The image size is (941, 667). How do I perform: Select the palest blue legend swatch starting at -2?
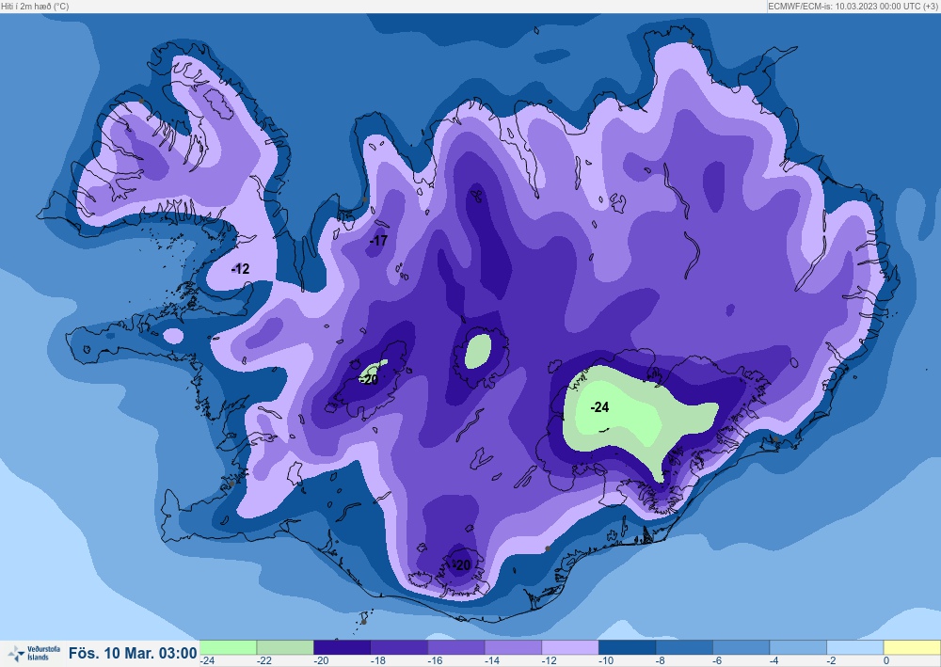click(855, 647)
